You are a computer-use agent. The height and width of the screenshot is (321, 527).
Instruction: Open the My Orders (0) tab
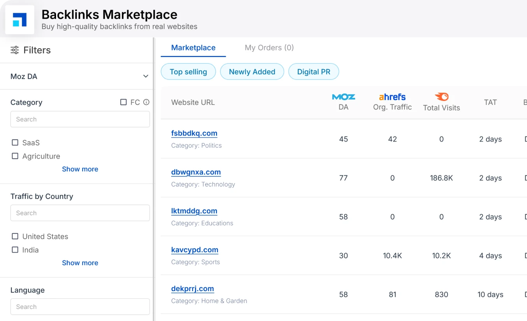(x=269, y=48)
